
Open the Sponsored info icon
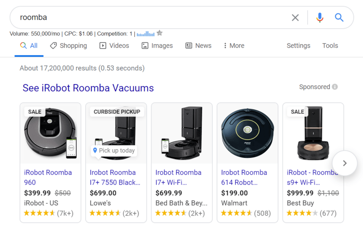click(334, 87)
